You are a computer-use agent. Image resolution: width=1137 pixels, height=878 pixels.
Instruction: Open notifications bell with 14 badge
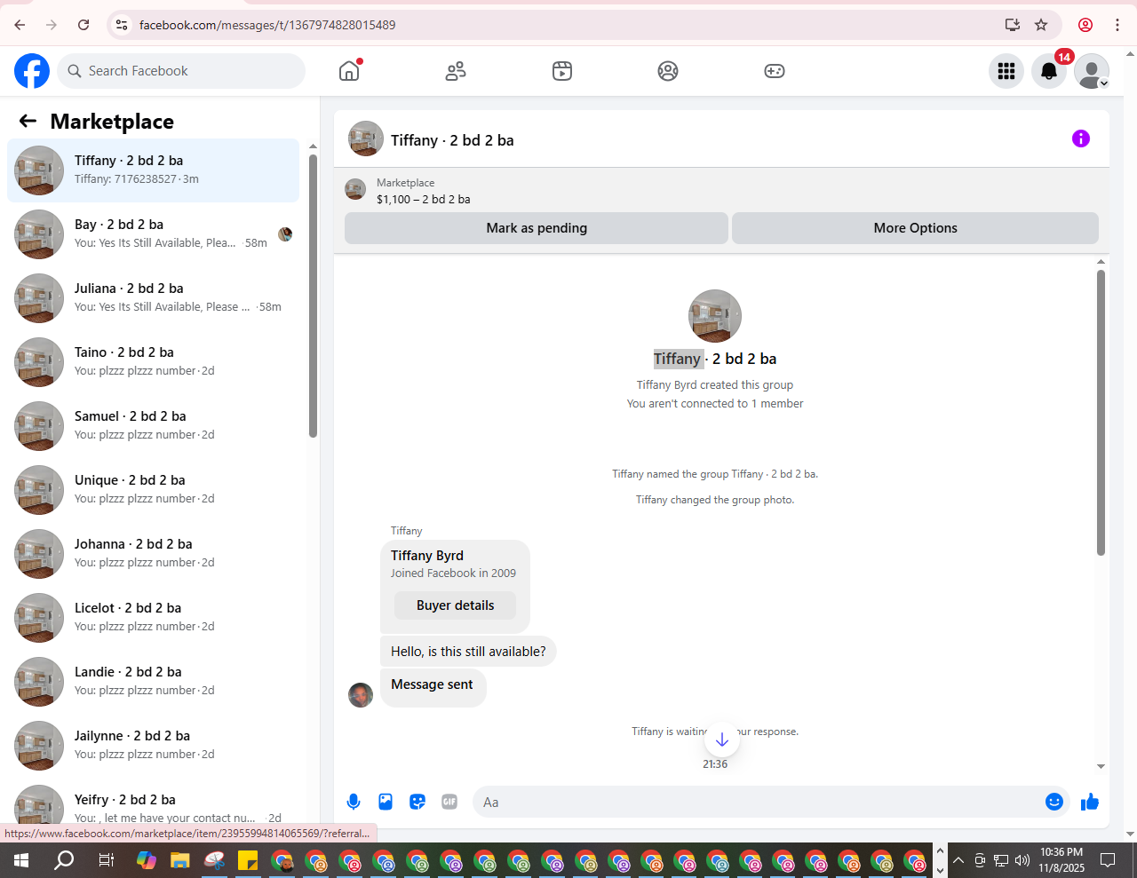click(x=1049, y=71)
